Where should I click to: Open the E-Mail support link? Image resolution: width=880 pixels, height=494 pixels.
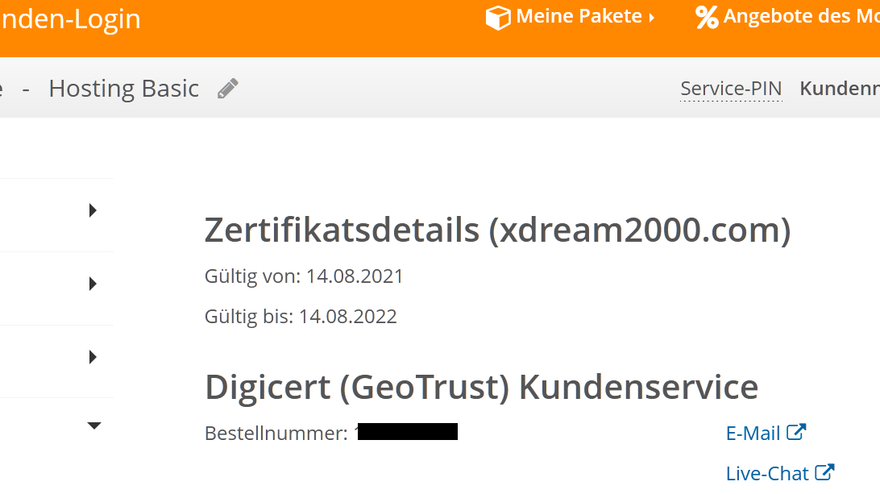click(x=753, y=434)
